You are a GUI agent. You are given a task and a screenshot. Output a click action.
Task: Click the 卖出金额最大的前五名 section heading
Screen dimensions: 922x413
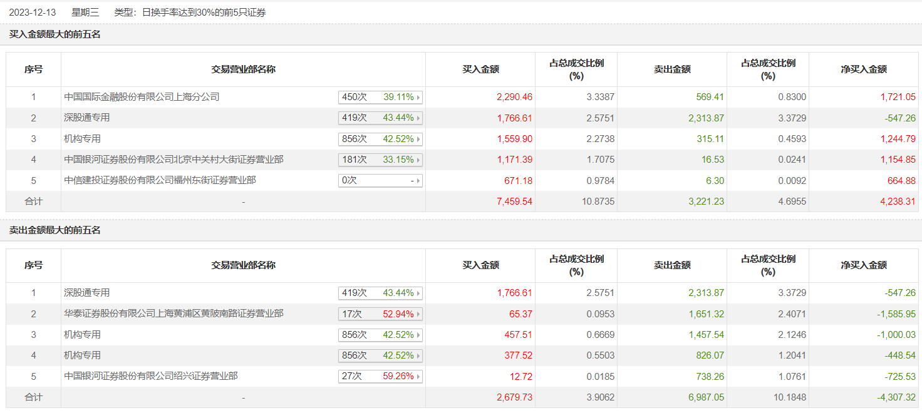click(x=55, y=230)
